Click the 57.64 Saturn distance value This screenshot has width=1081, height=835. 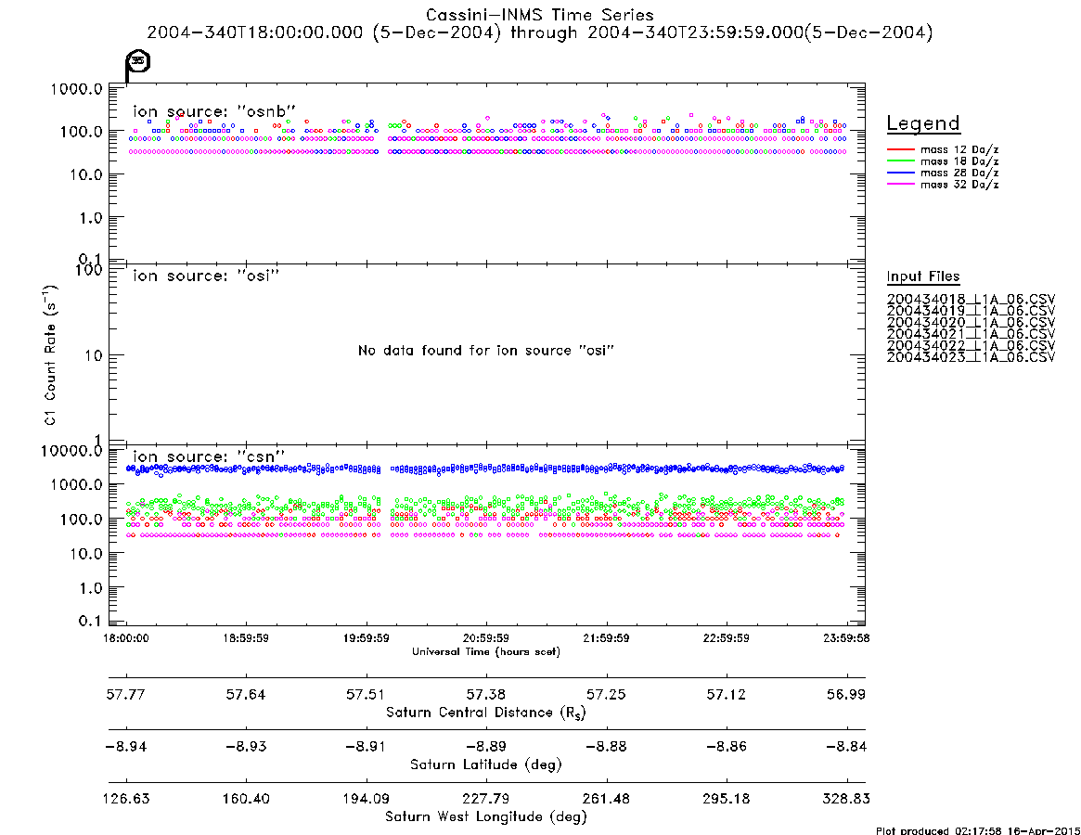pos(246,694)
